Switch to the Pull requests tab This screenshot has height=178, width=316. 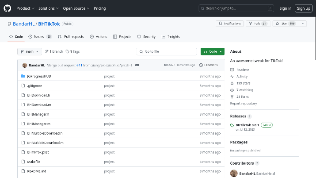[x=71, y=36]
